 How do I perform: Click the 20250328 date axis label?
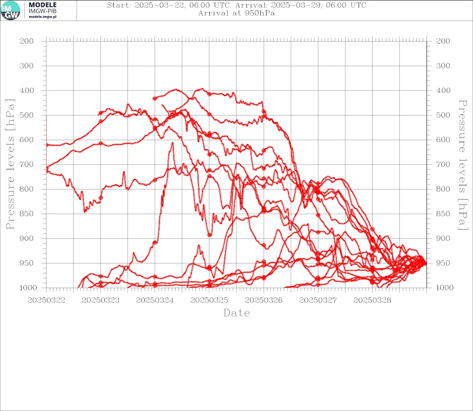[372, 300]
